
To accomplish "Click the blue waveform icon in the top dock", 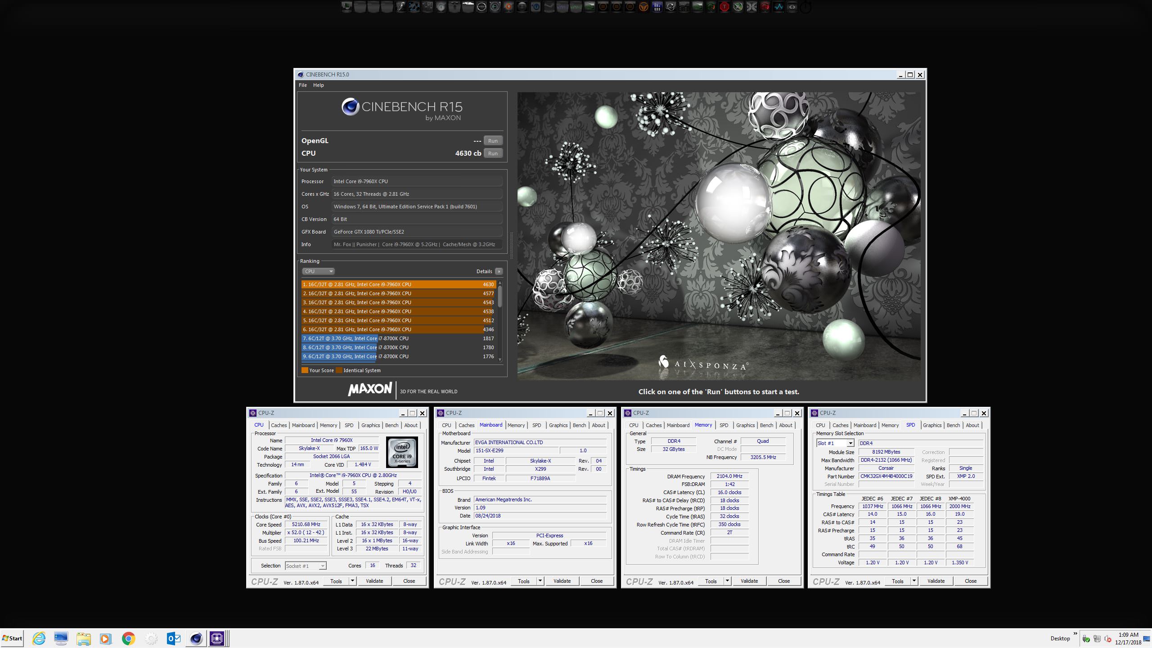I will (x=778, y=7).
